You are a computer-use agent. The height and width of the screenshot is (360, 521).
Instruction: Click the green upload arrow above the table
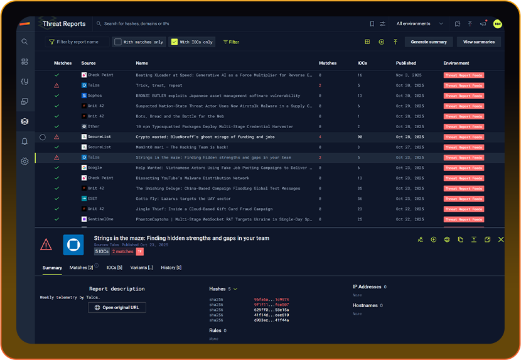coord(395,42)
